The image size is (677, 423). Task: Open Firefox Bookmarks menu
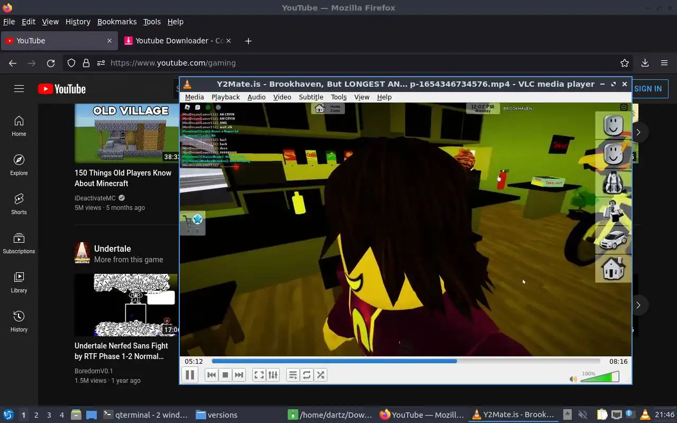pyautogui.click(x=117, y=22)
